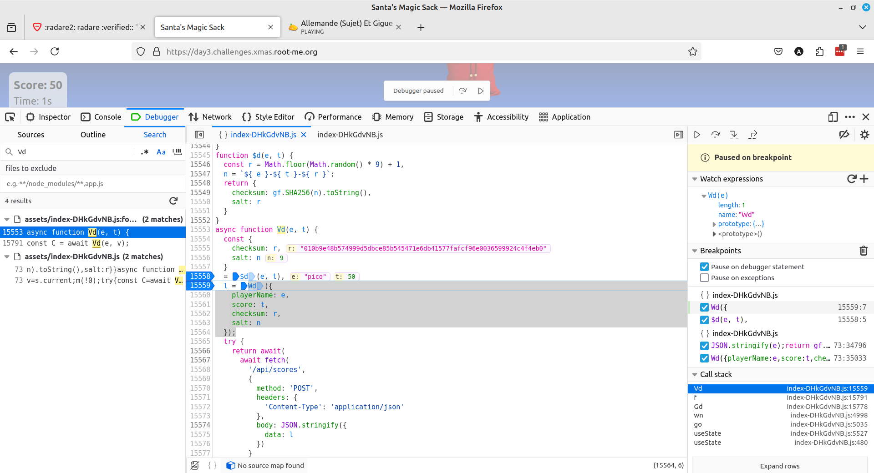Screen dimensions: 874x473
Task: Toggle disabling of all breakpoints
Action: 844,135
